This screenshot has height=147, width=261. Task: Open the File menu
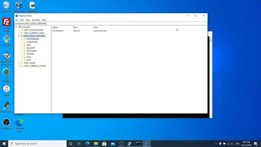pyautogui.click(x=17, y=20)
